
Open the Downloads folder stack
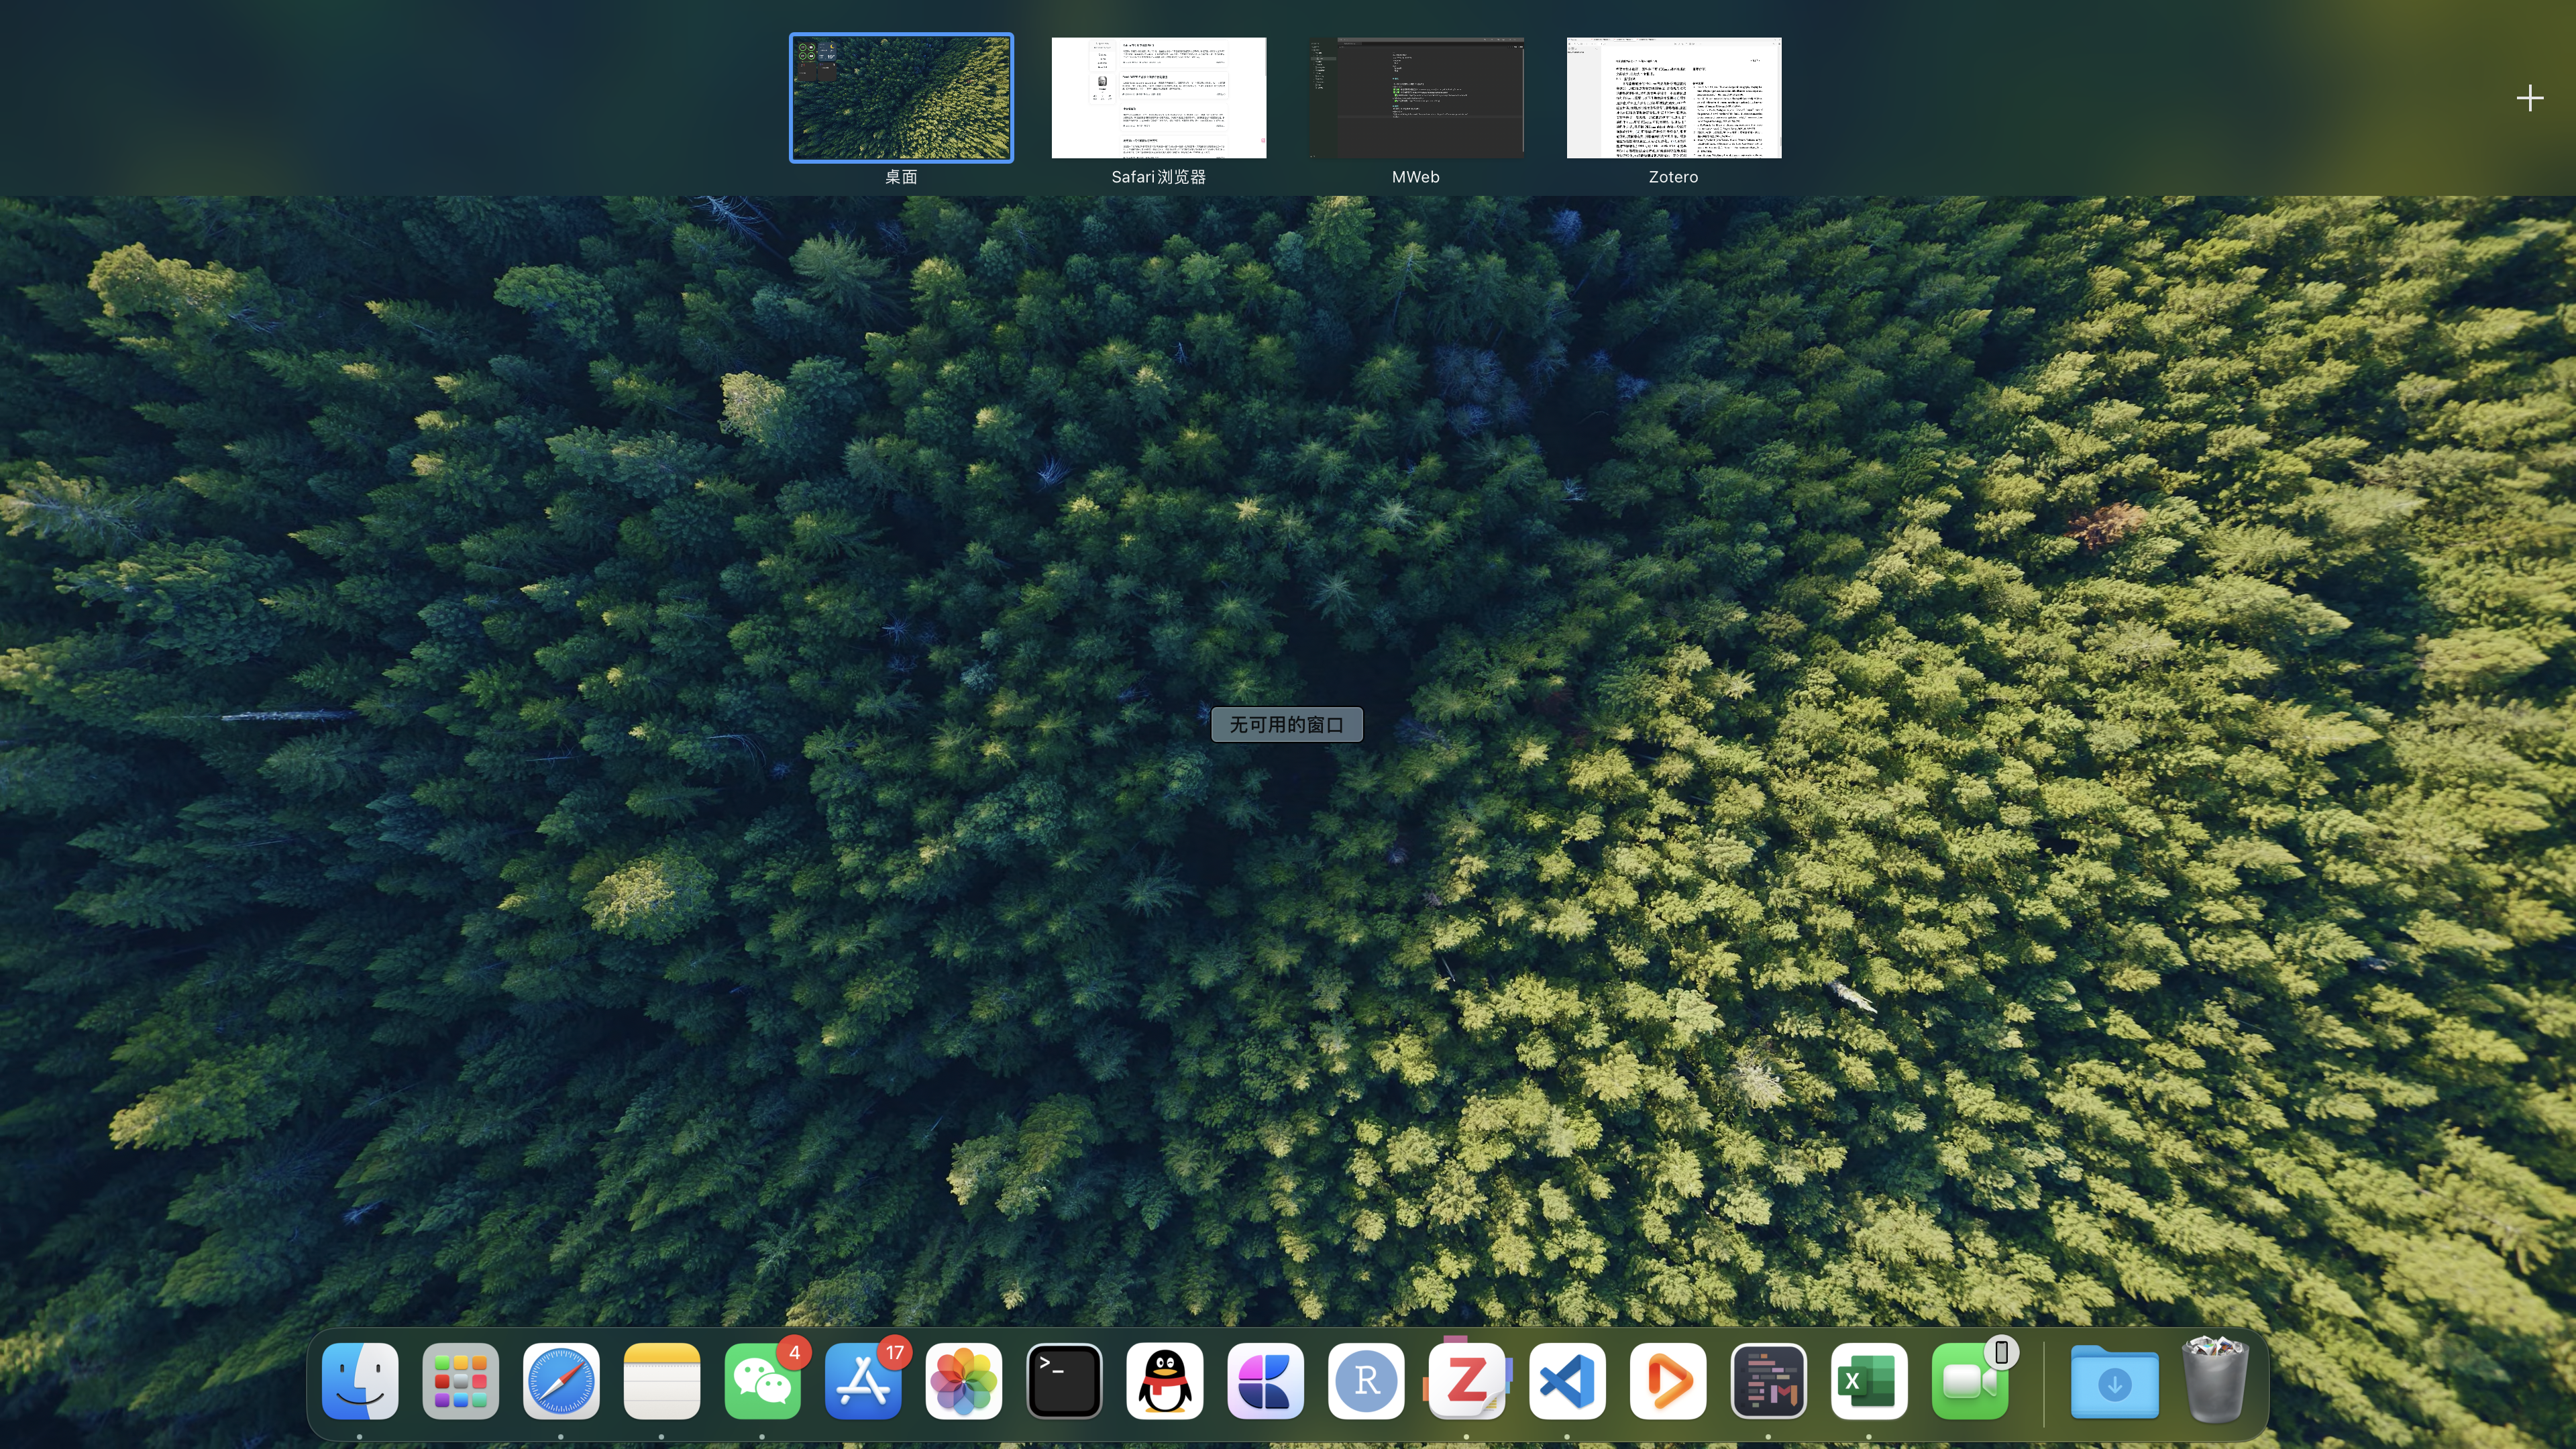click(x=2114, y=1381)
